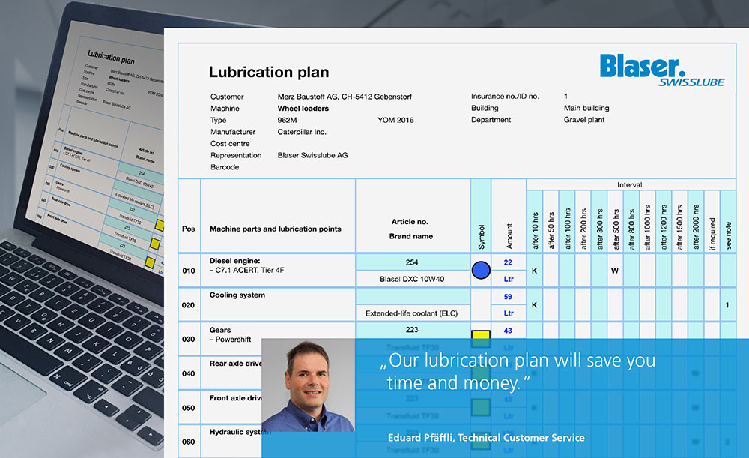Click the Blaser Swisslube logo
The width and height of the screenshot is (749, 458).
pyautogui.click(x=662, y=70)
